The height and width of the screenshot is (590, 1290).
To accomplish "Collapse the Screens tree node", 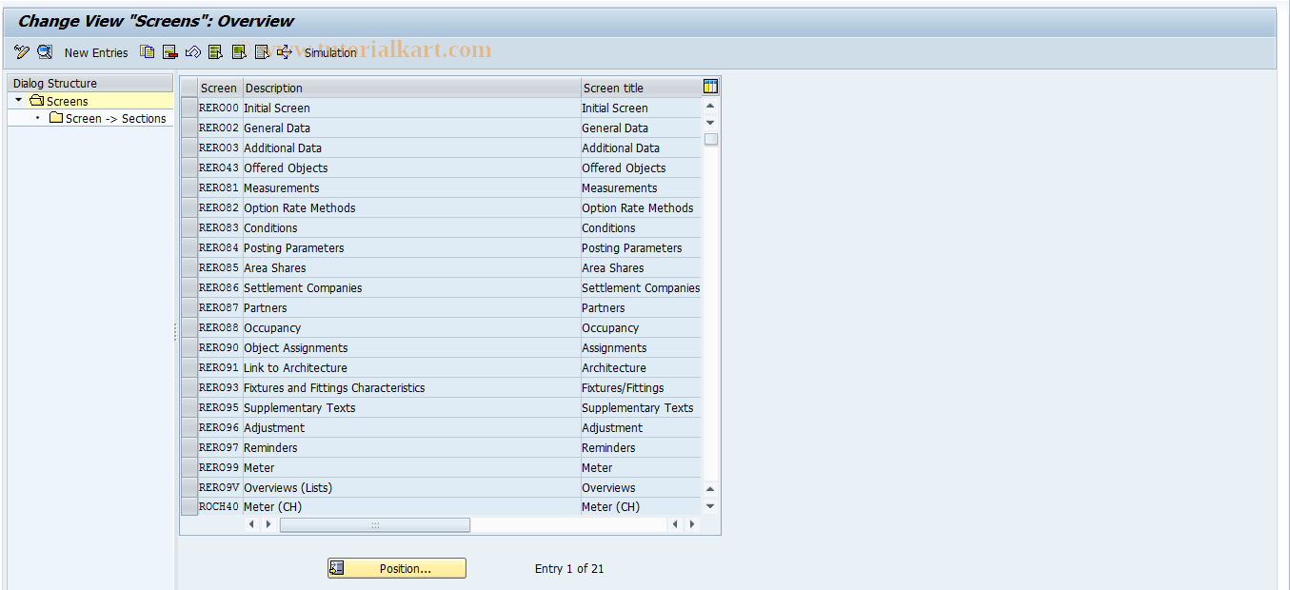I will click(18, 100).
